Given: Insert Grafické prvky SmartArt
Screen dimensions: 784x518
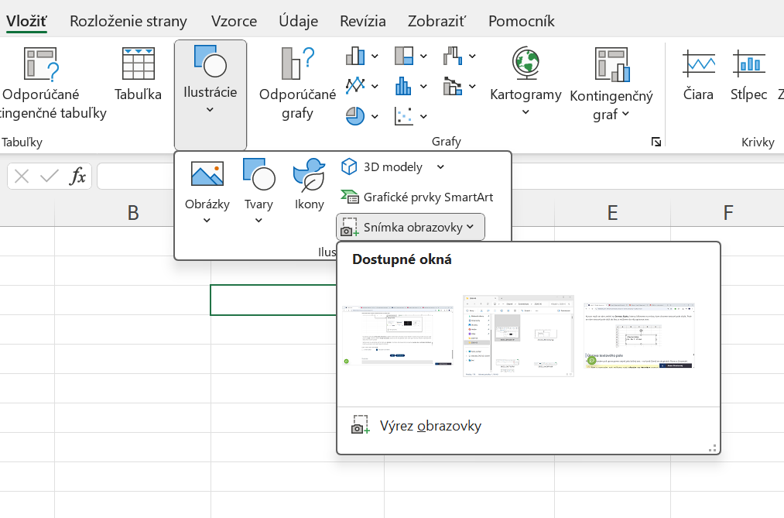Looking at the screenshot, I should coord(417,197).
